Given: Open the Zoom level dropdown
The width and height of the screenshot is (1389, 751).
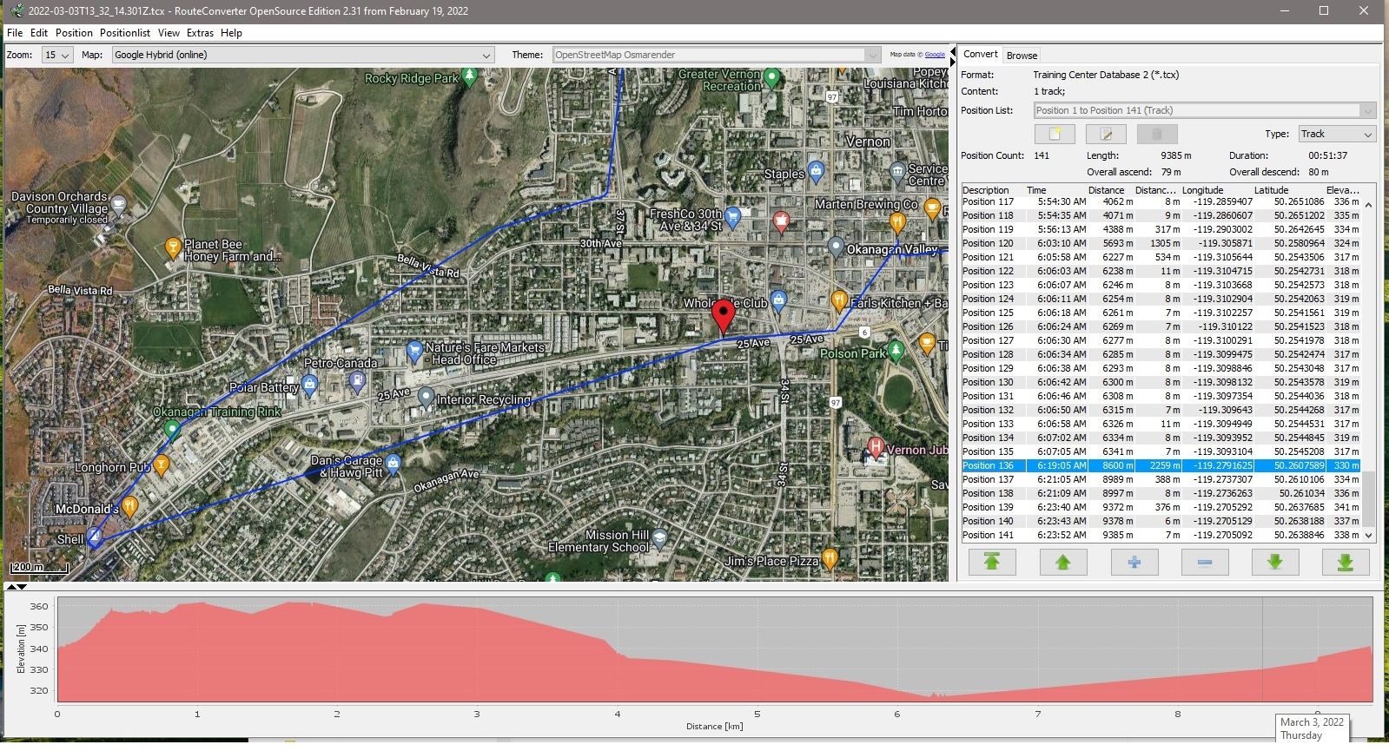Looking at the screenshot, I should click(x=57, y=55).
